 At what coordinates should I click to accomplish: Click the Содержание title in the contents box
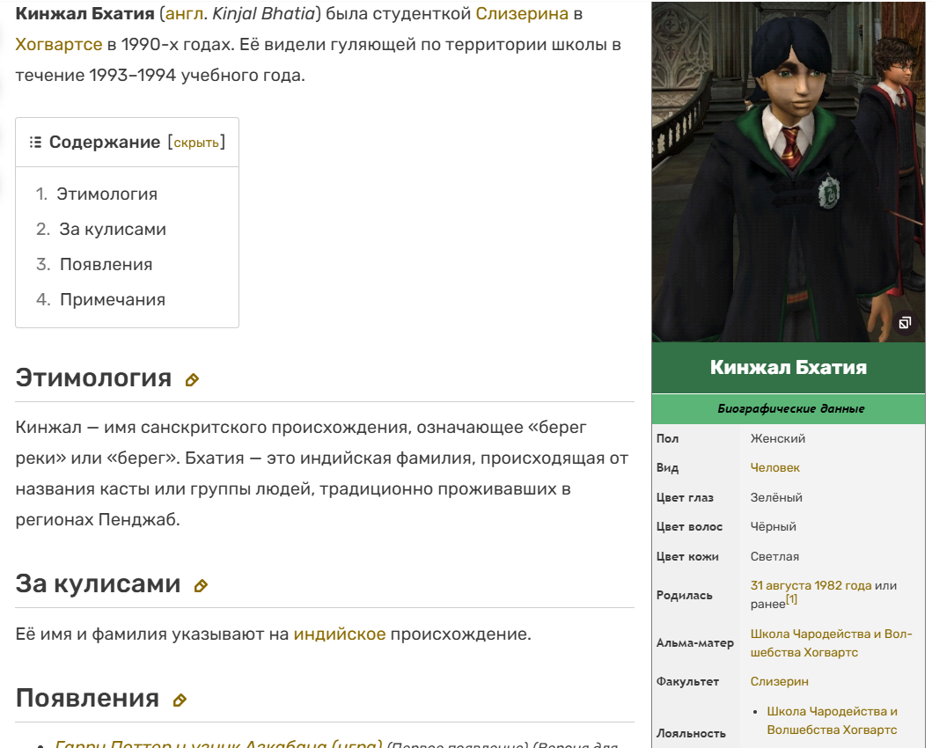[x=105, y=142]
